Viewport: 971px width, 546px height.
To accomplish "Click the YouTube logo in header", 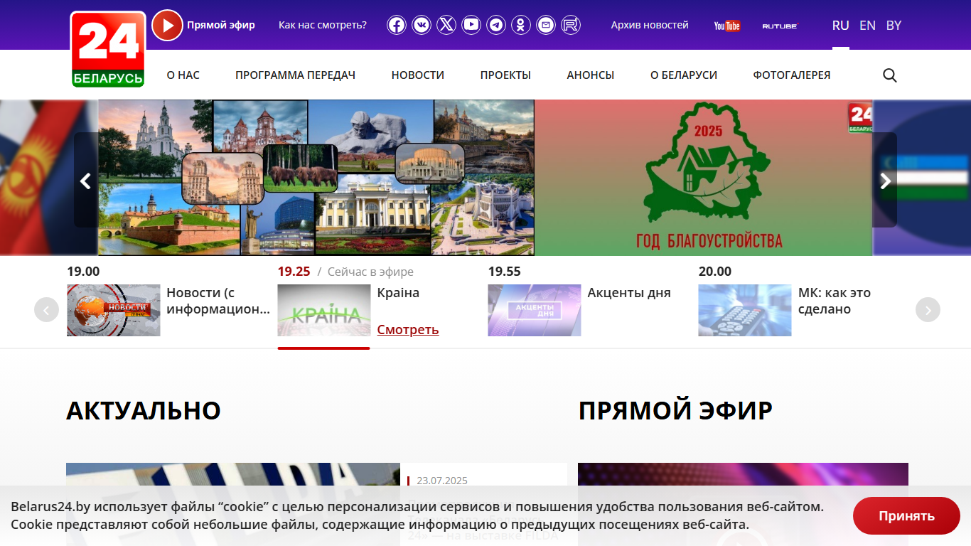I will (727, 26).
